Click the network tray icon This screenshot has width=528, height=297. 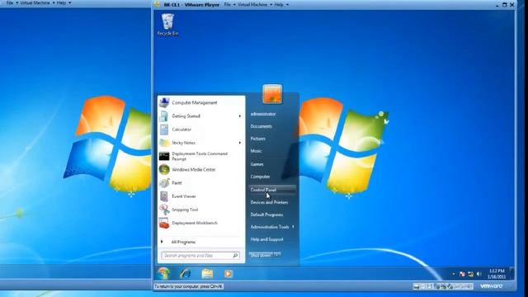coord(470,274)
